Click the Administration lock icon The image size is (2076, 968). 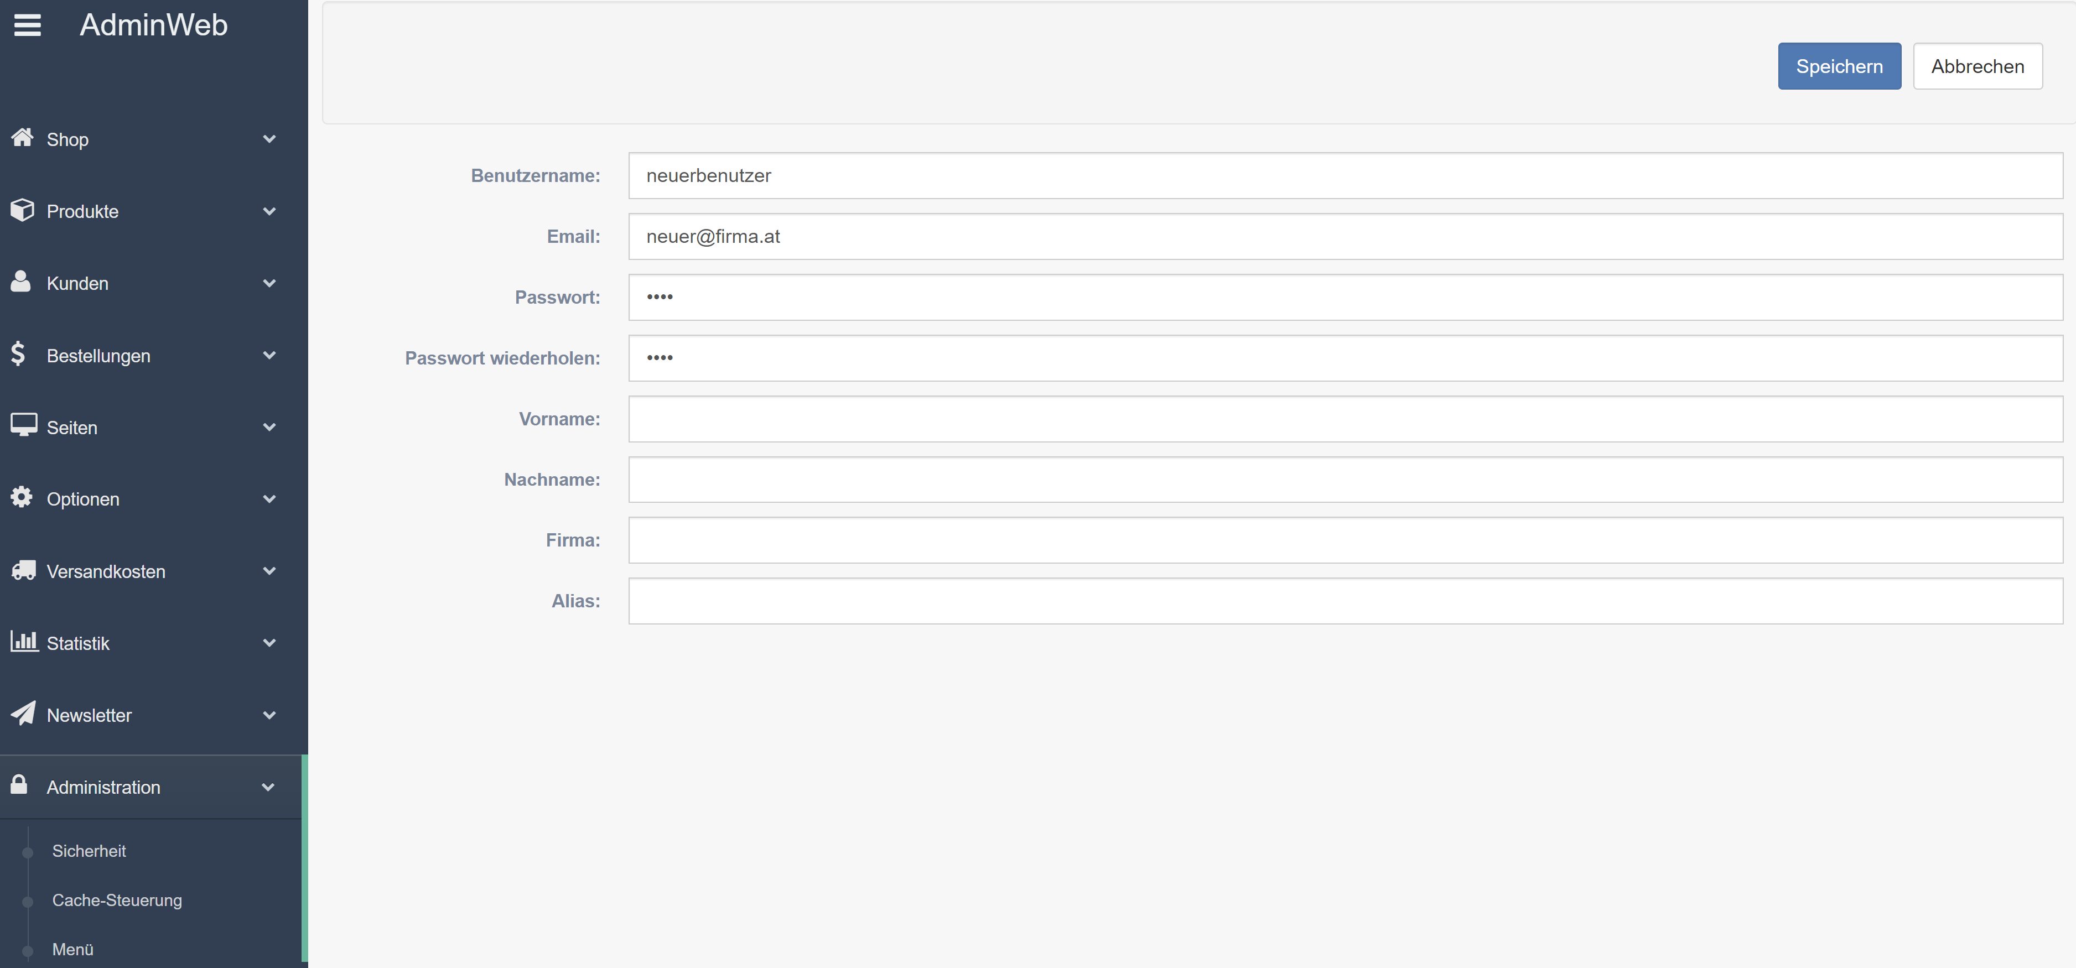coord(19,785)
